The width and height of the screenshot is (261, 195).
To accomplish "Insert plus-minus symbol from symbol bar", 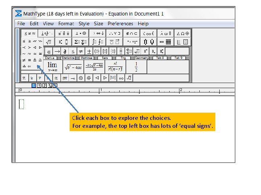I will click(89, 51).
